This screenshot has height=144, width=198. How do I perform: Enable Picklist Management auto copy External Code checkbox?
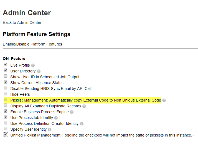click(x=6, y=99)
